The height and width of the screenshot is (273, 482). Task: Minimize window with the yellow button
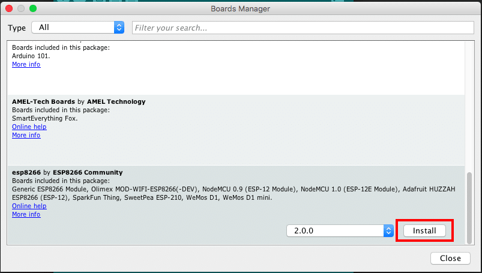coord(20,9)
